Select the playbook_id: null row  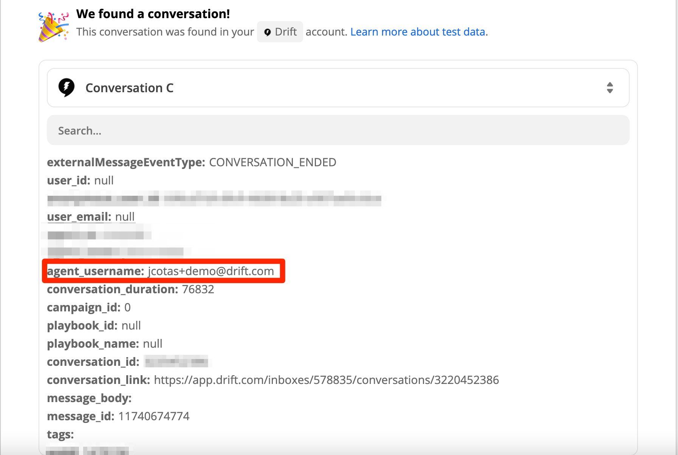pyautogui.click(x=94, y=325)
